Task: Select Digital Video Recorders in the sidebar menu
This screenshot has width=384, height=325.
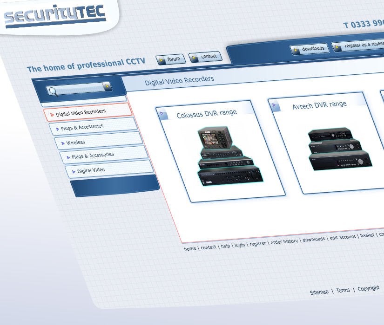Action: coord(88,112)
